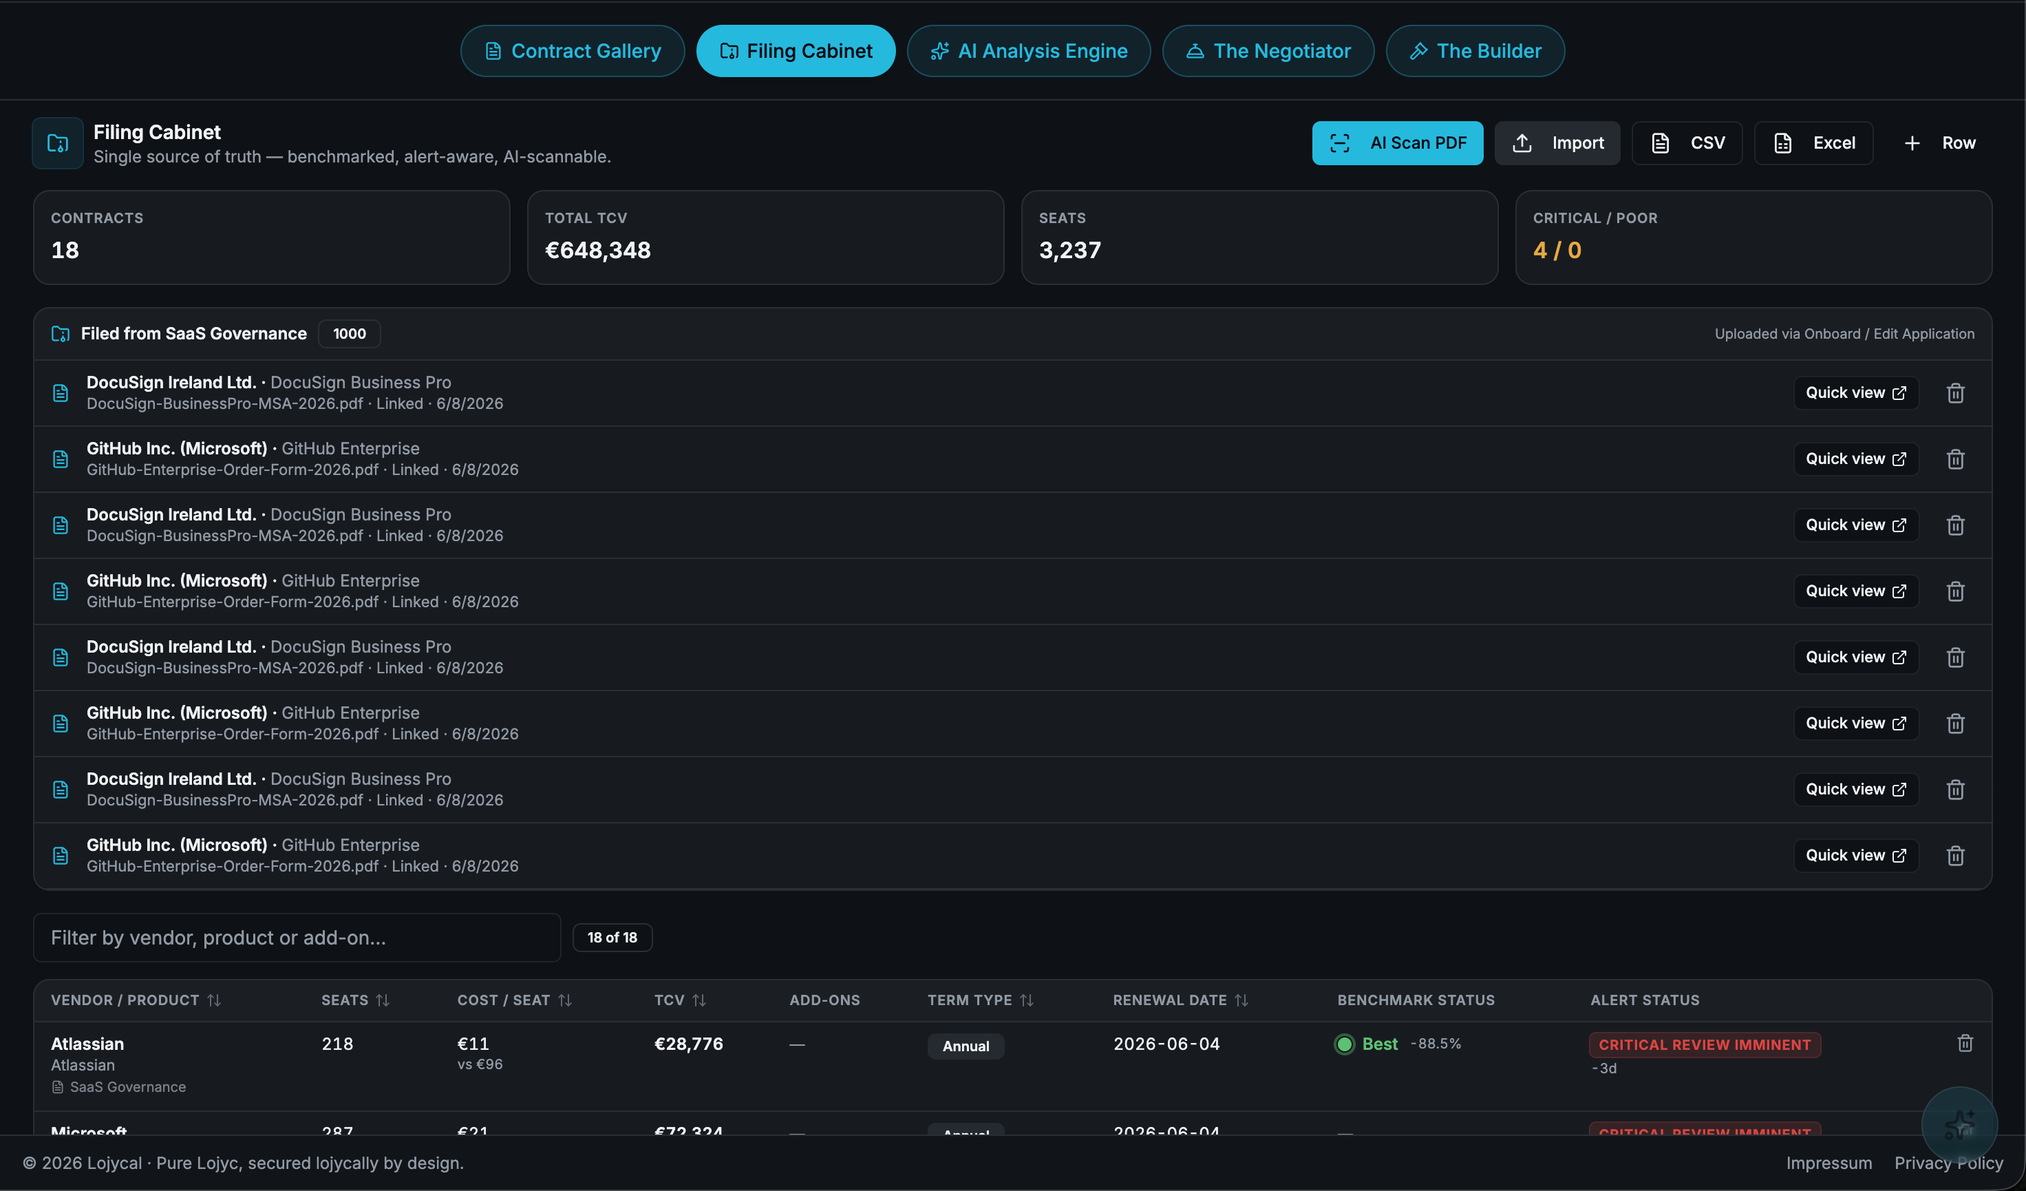Quick view third DocuSign Business Pro document
Viewport: 2026px width, 1191px height.
tap(1855, 657)
